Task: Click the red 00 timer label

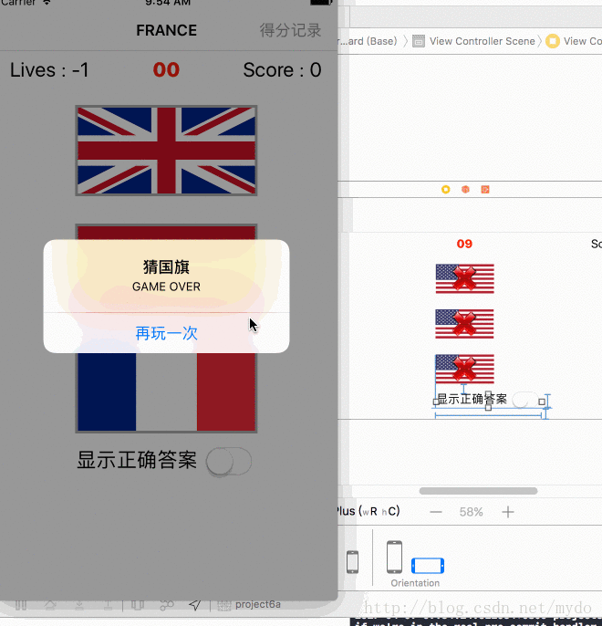Action: [166, 70]
